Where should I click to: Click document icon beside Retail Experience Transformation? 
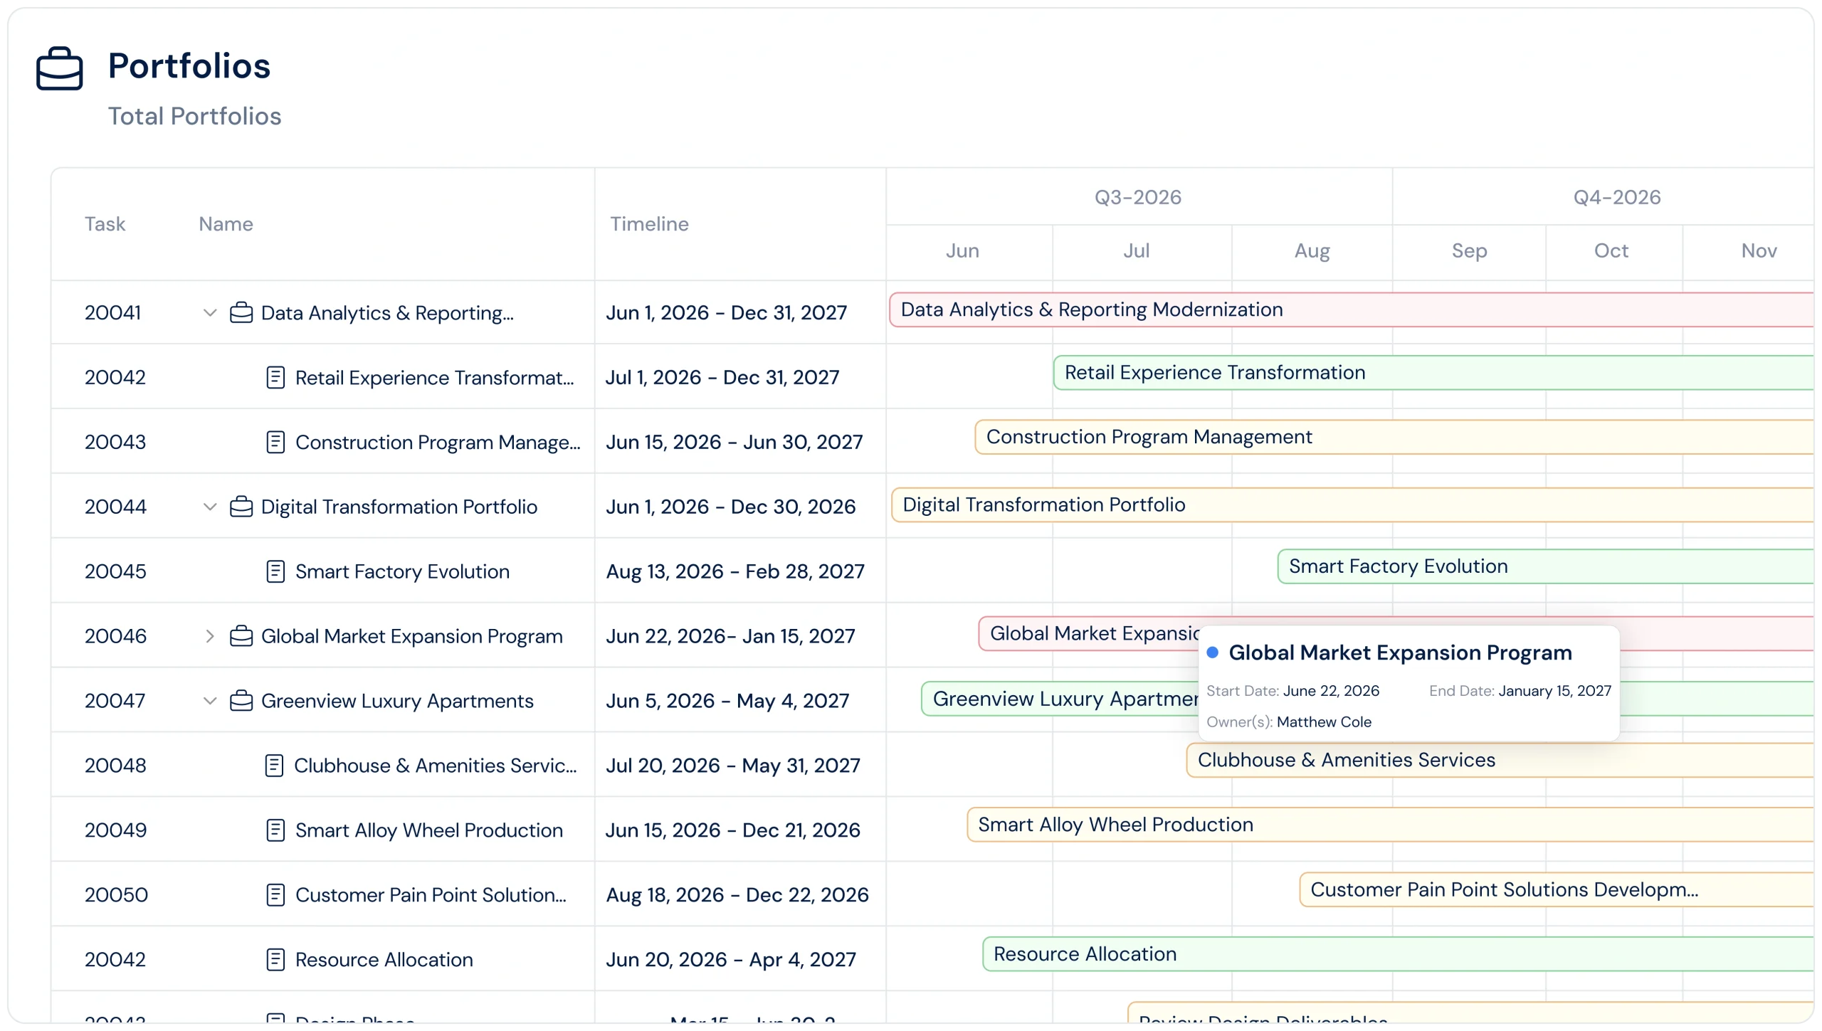pos(275,377)
